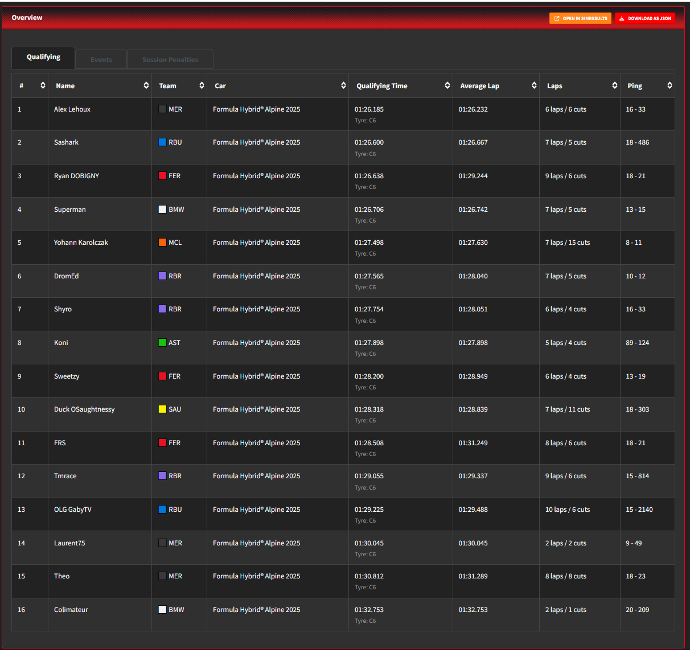
Task: Switch to the Events tab
Action: tap(101, 60)
